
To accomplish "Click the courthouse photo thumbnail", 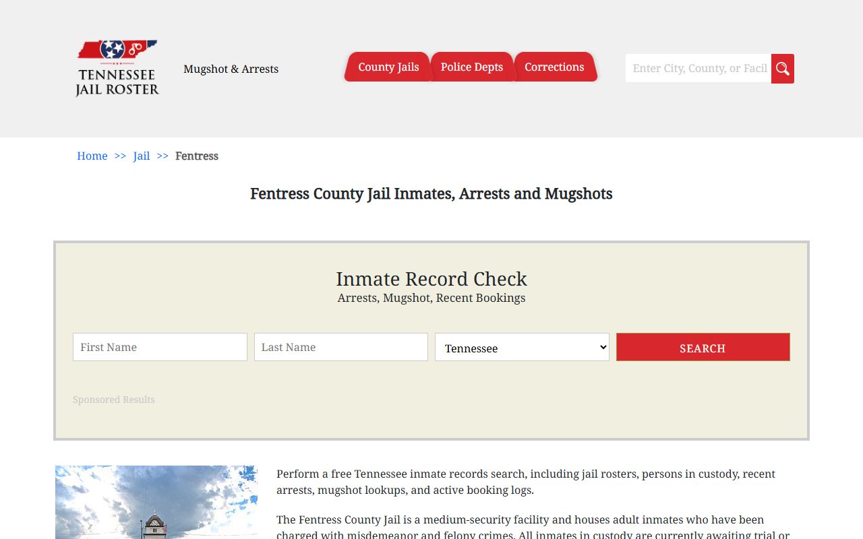I will tap(156, 502).
